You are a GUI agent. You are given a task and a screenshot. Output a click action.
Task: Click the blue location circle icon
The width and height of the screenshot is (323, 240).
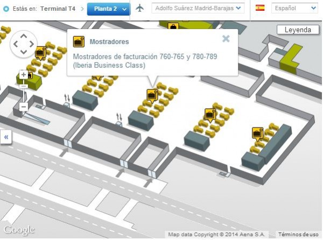click(6, 9)
